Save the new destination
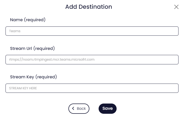The width and height of the screenshot is (184, 120). [107, 109]
